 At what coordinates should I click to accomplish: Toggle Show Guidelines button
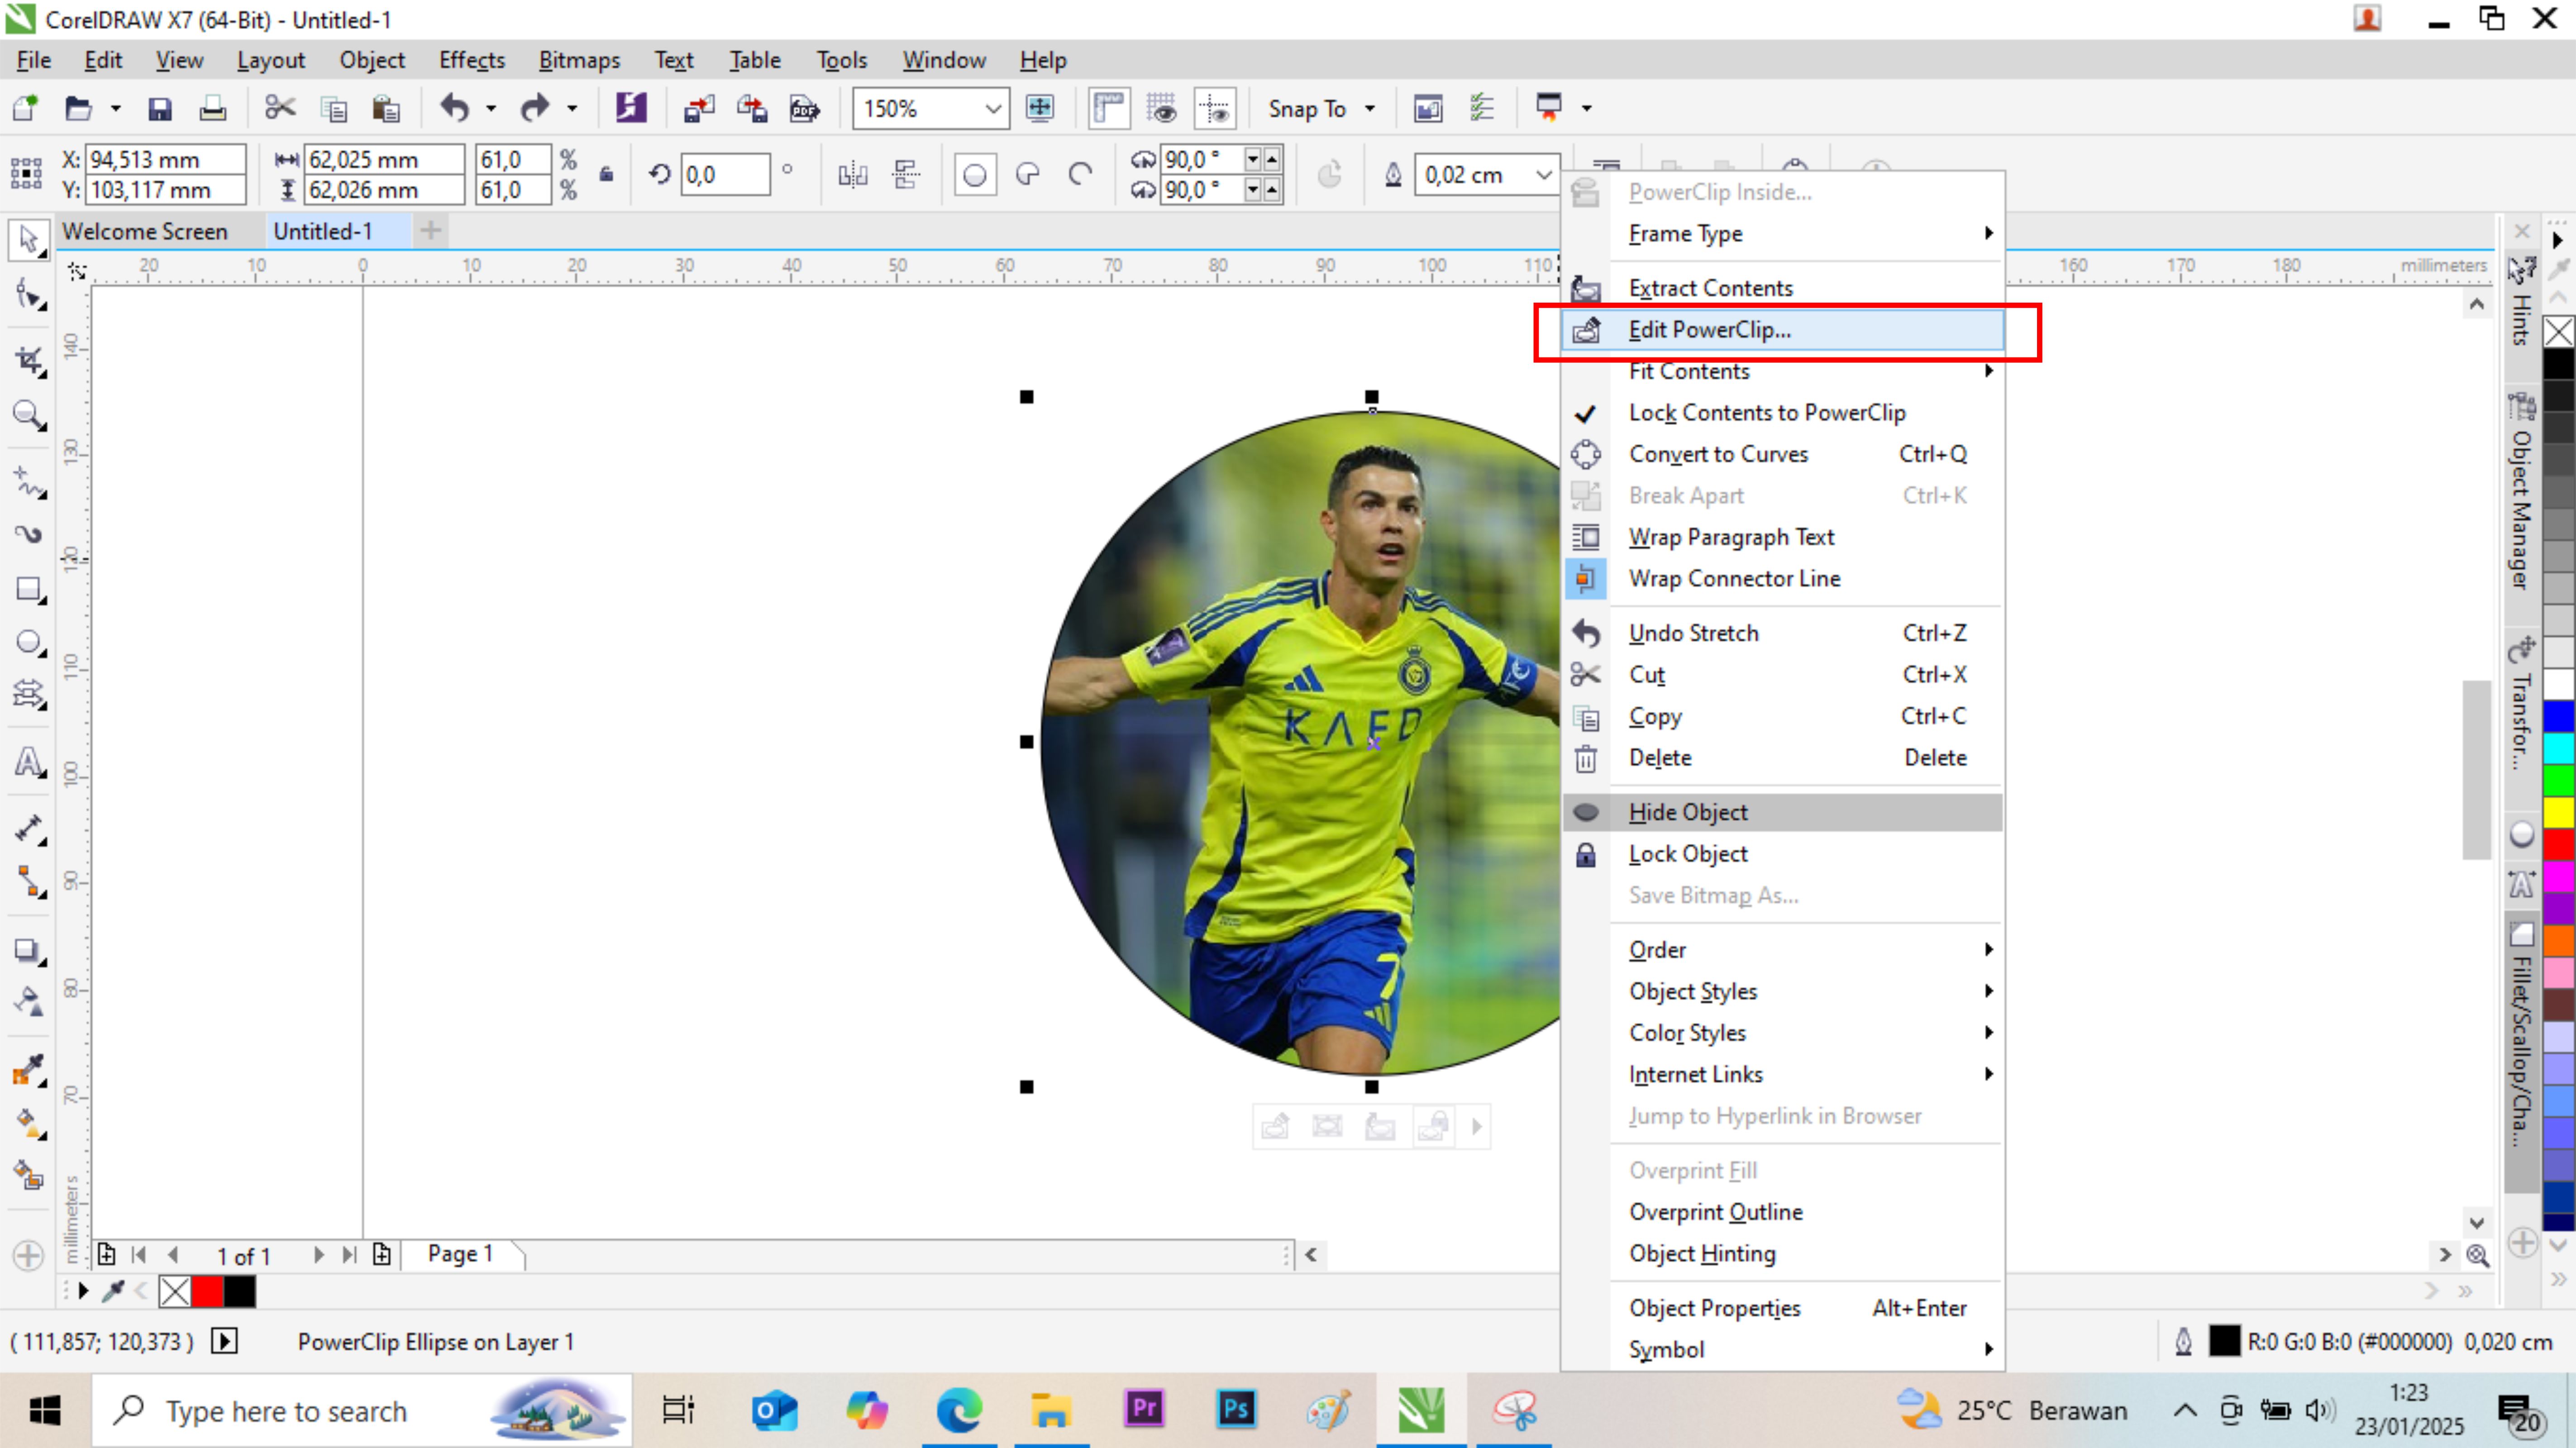(1215, 108)
